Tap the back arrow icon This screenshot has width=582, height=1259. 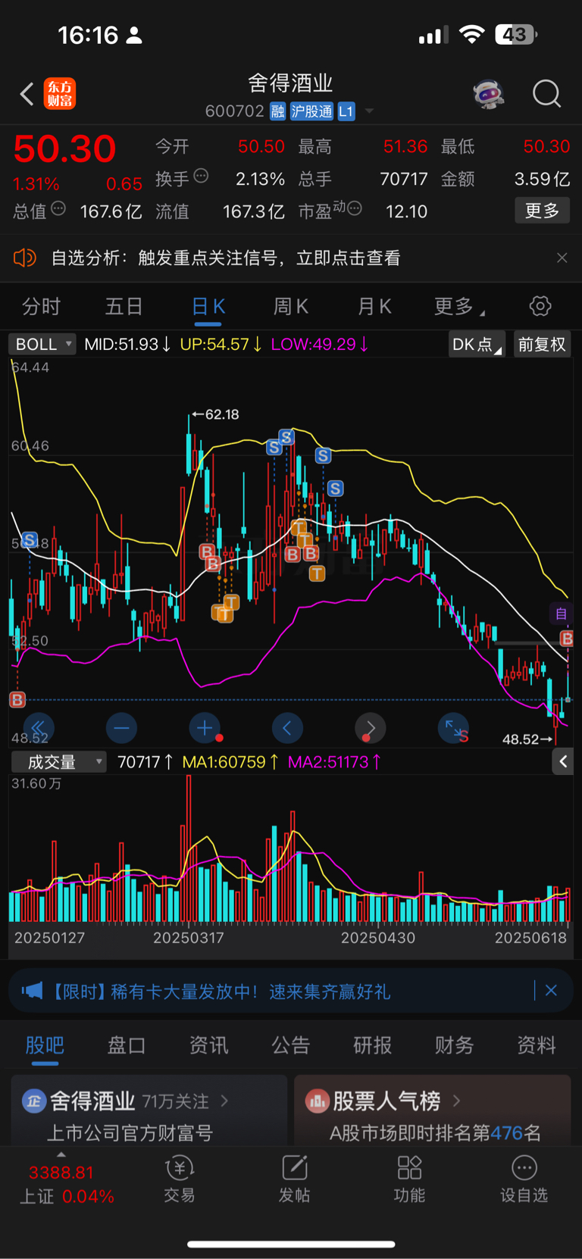click(x=27, y=94)
